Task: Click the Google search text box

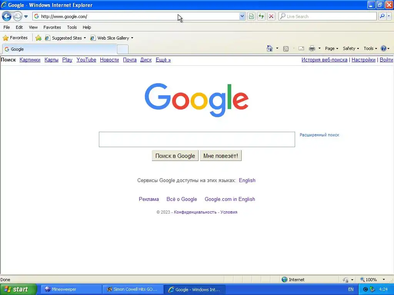Action: pyautogui.click(x=197, y=139)
